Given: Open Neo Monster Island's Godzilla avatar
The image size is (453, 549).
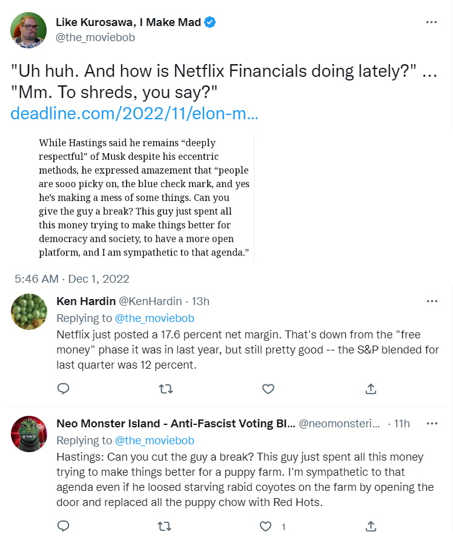Looking at the screenshot, I should (x=28, y=434).
